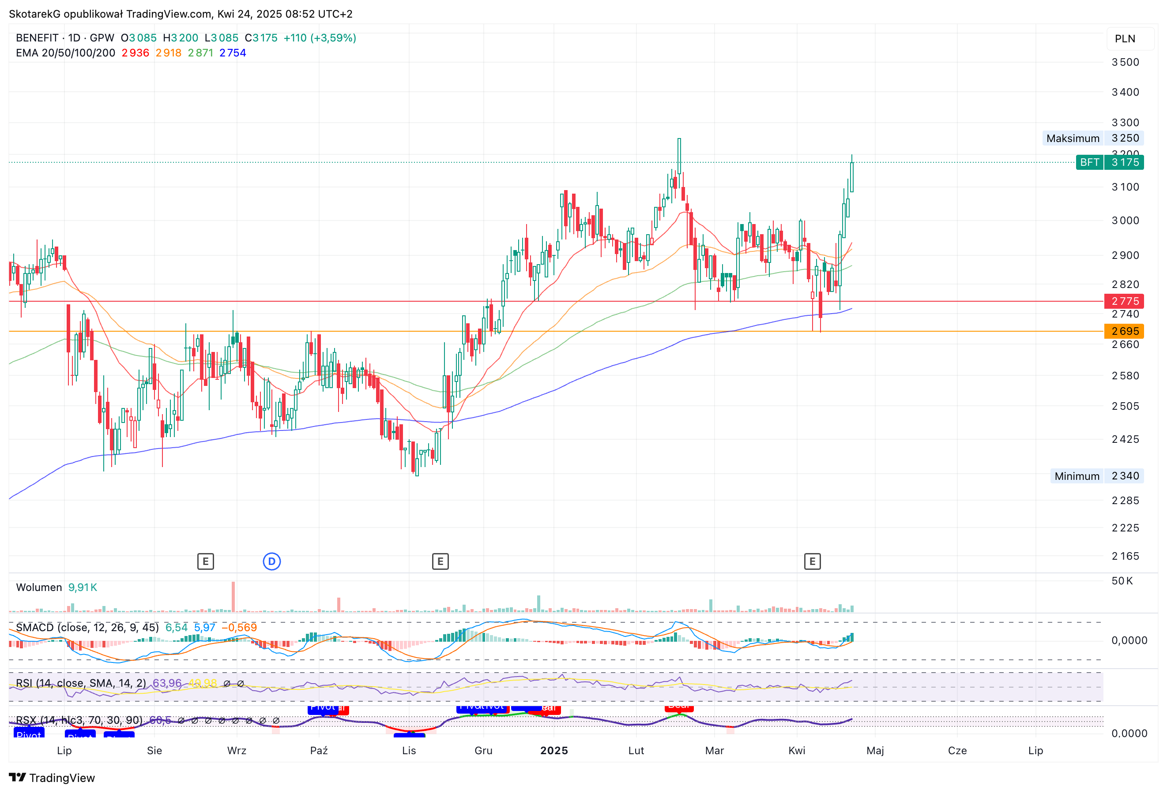1167x793 pixels.
Task: Open the earnings E marker near Lis
Action: click(440, 561)
